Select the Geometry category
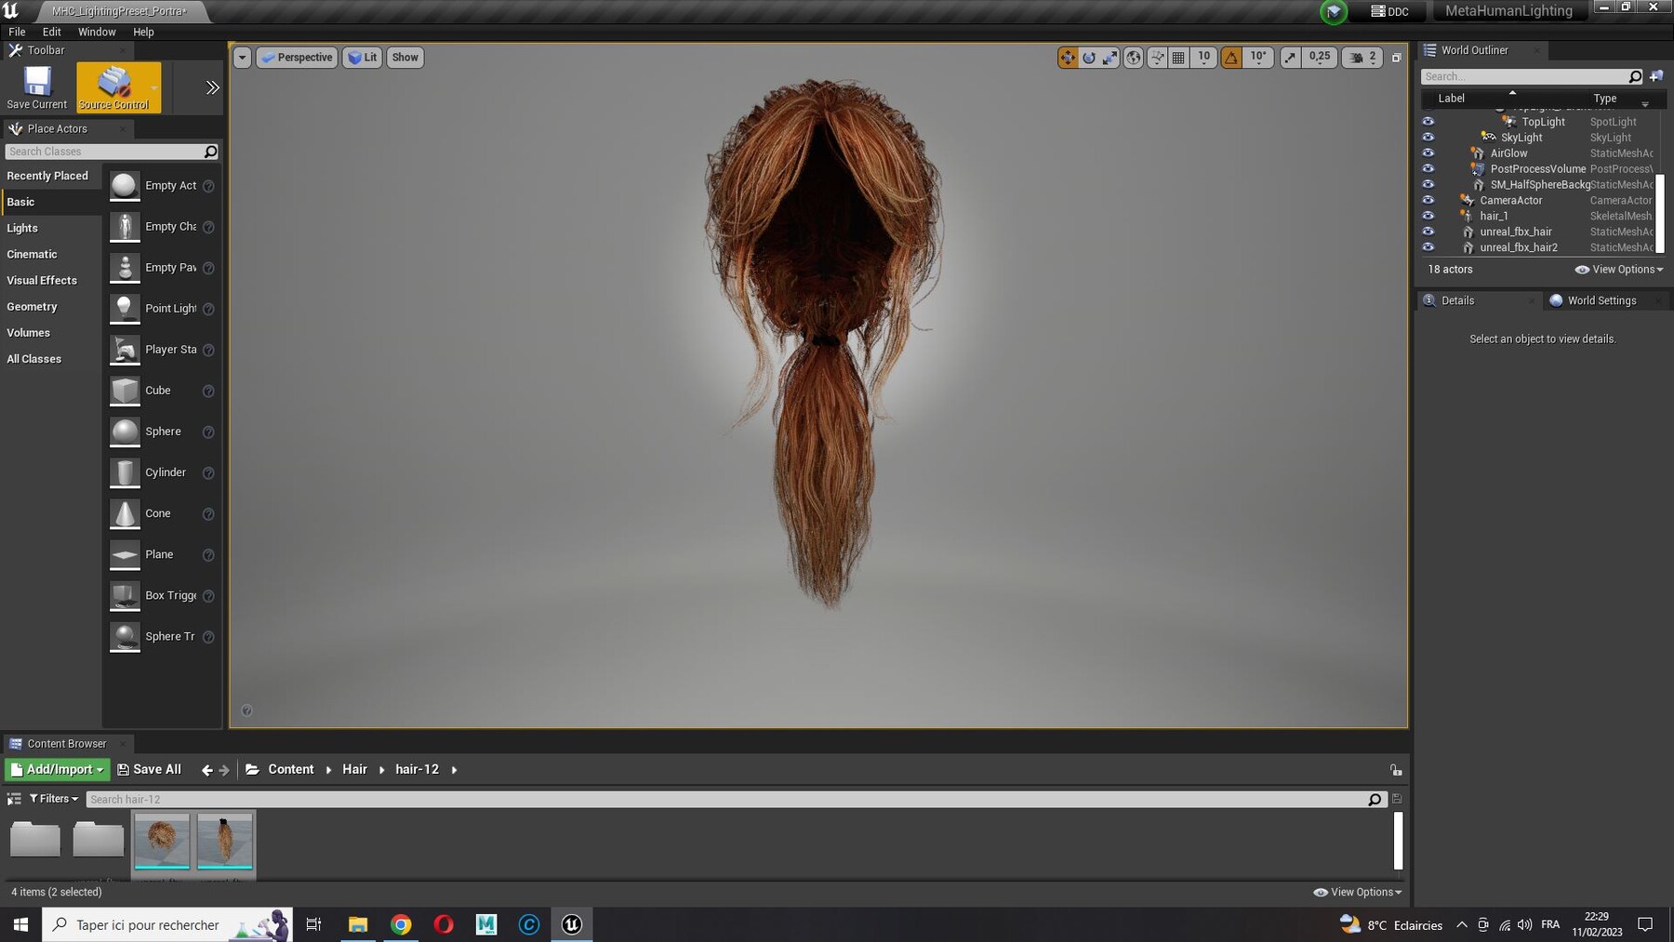This screenshot has height=942, width=1674. pos(51,306)
